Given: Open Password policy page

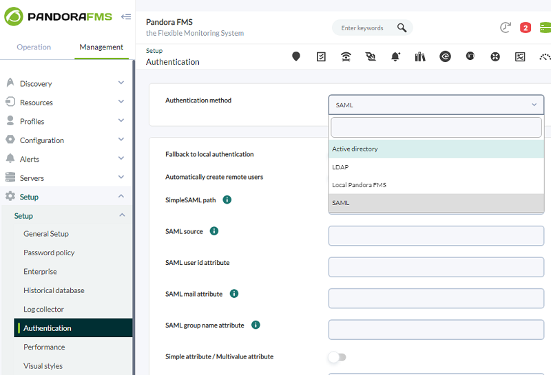Looking at the screenshot, I should click(49, 253).
